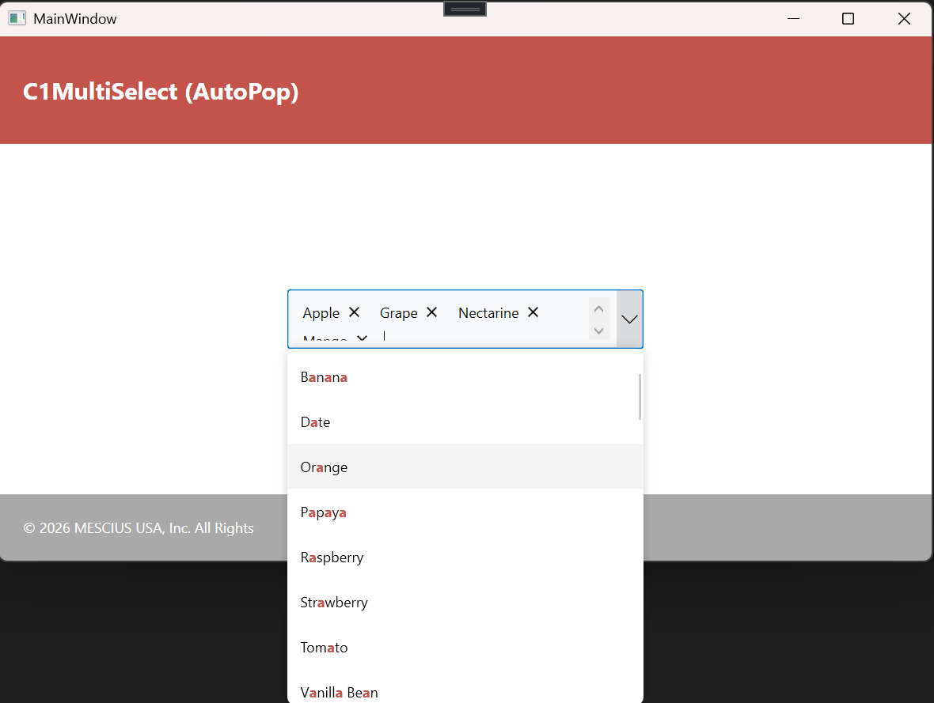Click the up arrow in the tag box
934x703 pixels.
(598, 308)
